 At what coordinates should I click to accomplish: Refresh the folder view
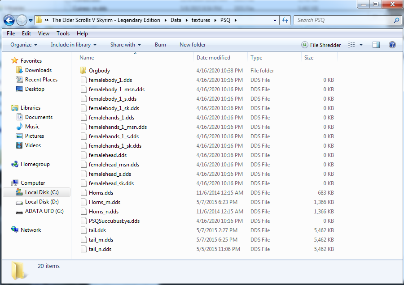(285, 20)
